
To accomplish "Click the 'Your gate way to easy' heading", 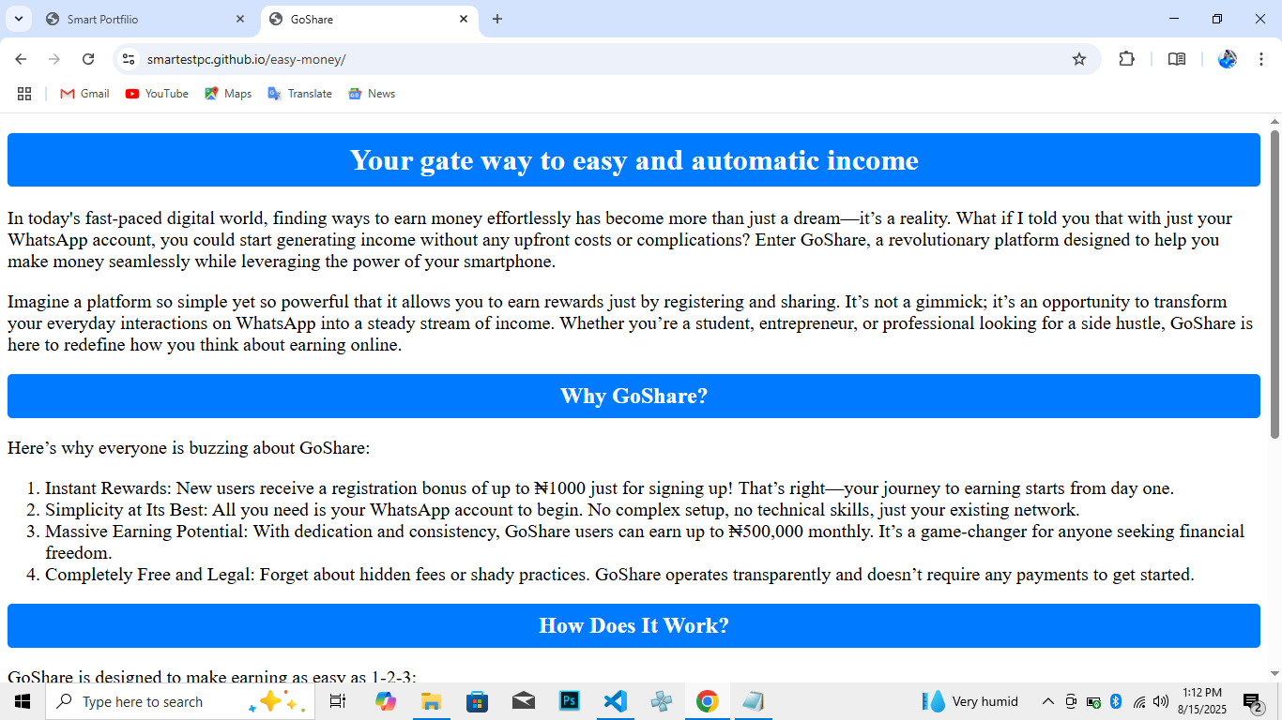I will (x=633, y=160).
